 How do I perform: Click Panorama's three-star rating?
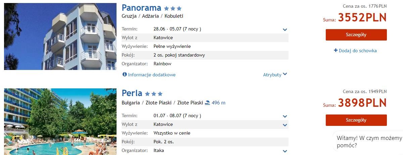click(x=173, y=8)
